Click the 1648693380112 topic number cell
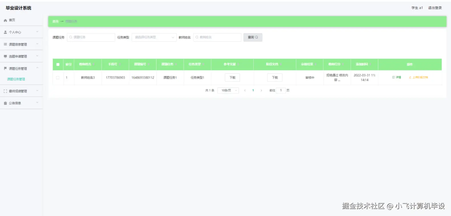The width and height of the screenshot is (451, 216). (143, 78)
